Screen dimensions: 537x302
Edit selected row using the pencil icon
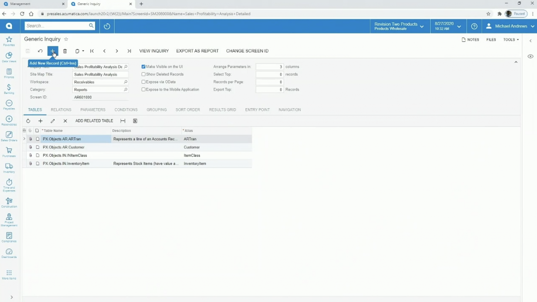52,121
